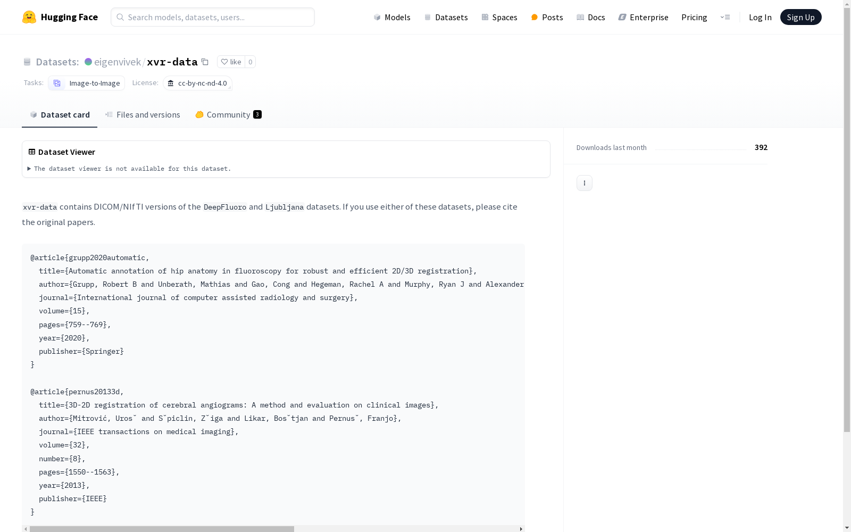The image size is (851, 532).
Task: Click the Sign Up button
Action: pos(800,17)
